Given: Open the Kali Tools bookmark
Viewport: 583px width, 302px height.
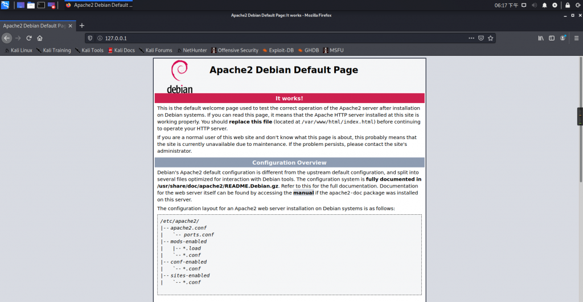Looking at the screenshot, I should pyautogui.click(x=89, y=50).
